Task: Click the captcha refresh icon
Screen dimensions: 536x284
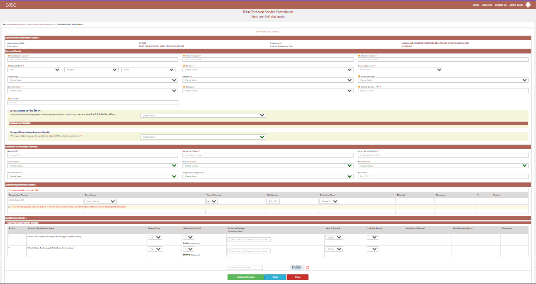Action: pos(308,267)
